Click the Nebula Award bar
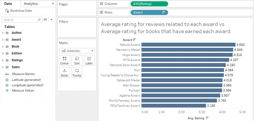This screenshot has height=121, width=254. click(188, 44)
